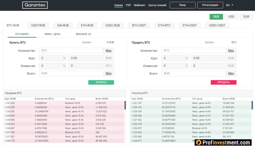Screen dimensions: 255x149
Task: Select buy order priced 1 226 057
Action: point(191,128)
